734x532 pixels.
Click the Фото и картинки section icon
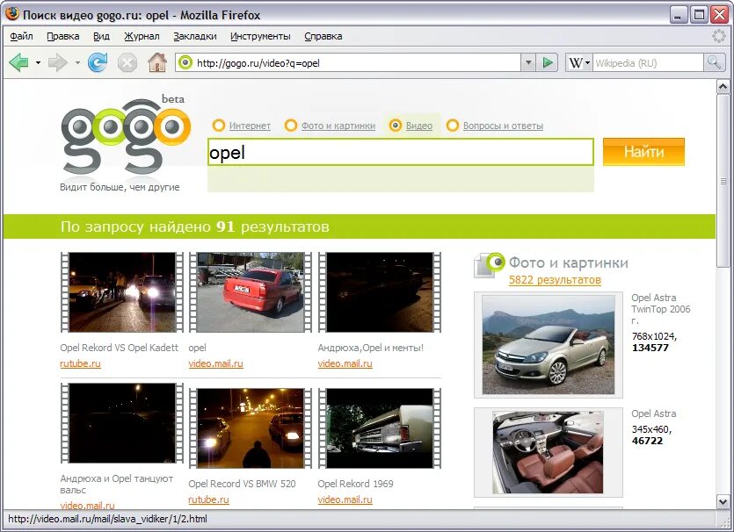[x=489, y=265]
